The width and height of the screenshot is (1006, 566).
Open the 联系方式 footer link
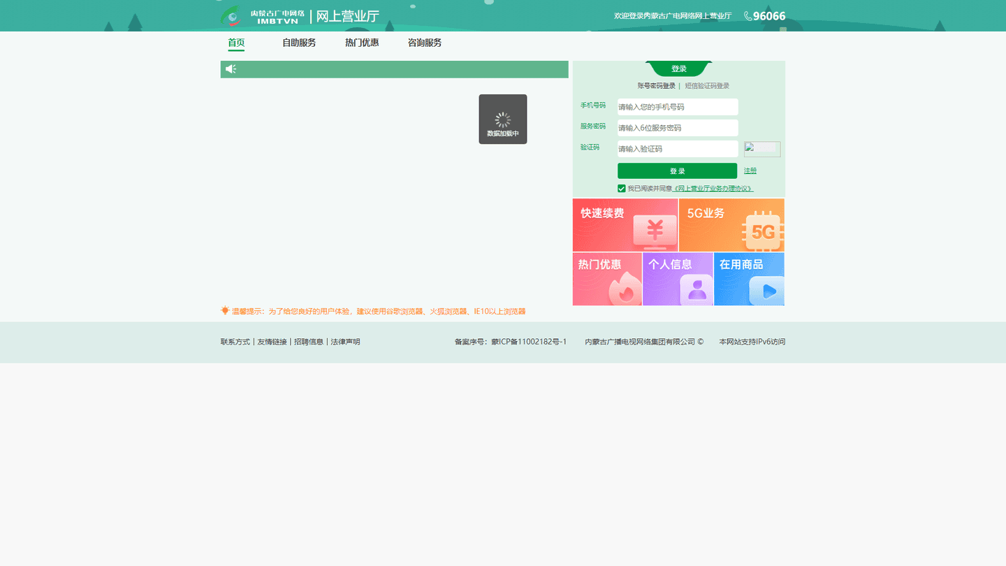[235, 342]
